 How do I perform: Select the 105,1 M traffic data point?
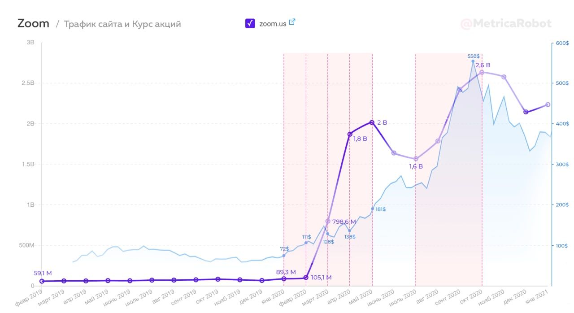[x=306, y=278]
